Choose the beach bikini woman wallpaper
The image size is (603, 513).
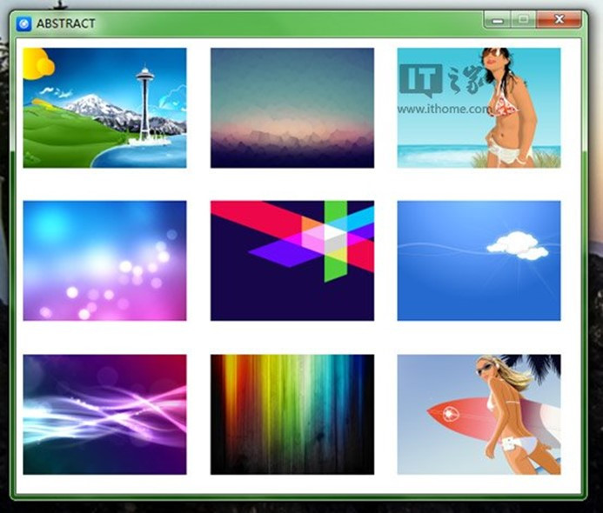point(479,108)
